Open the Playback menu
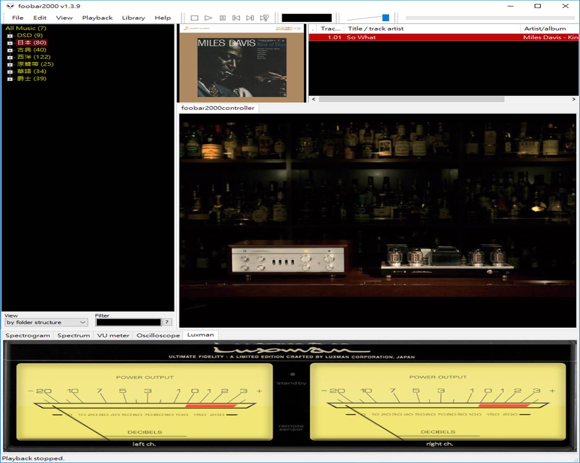The height and width of the screenshot is (463, 580). [x=97, y=18]
